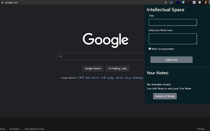Open the Bangla language link

point(88,78)
